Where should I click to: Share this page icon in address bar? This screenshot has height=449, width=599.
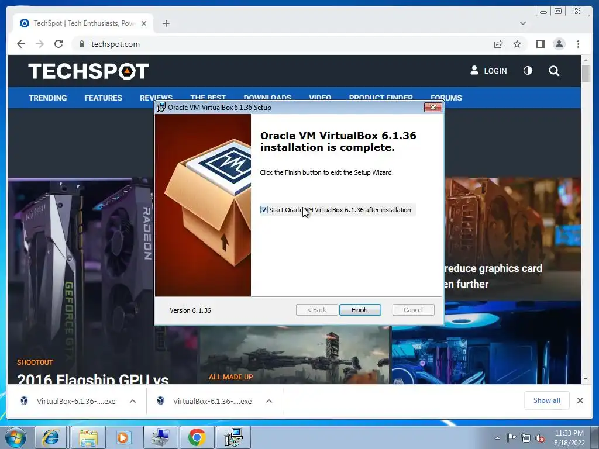(x=498, y=44)
